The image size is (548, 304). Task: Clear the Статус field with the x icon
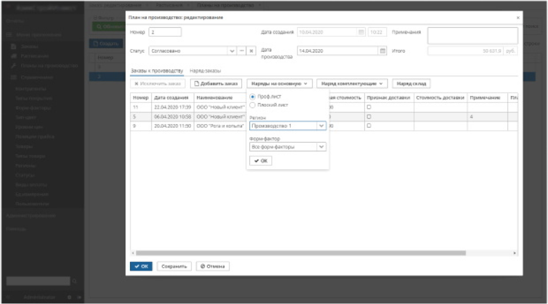[251, 51]
